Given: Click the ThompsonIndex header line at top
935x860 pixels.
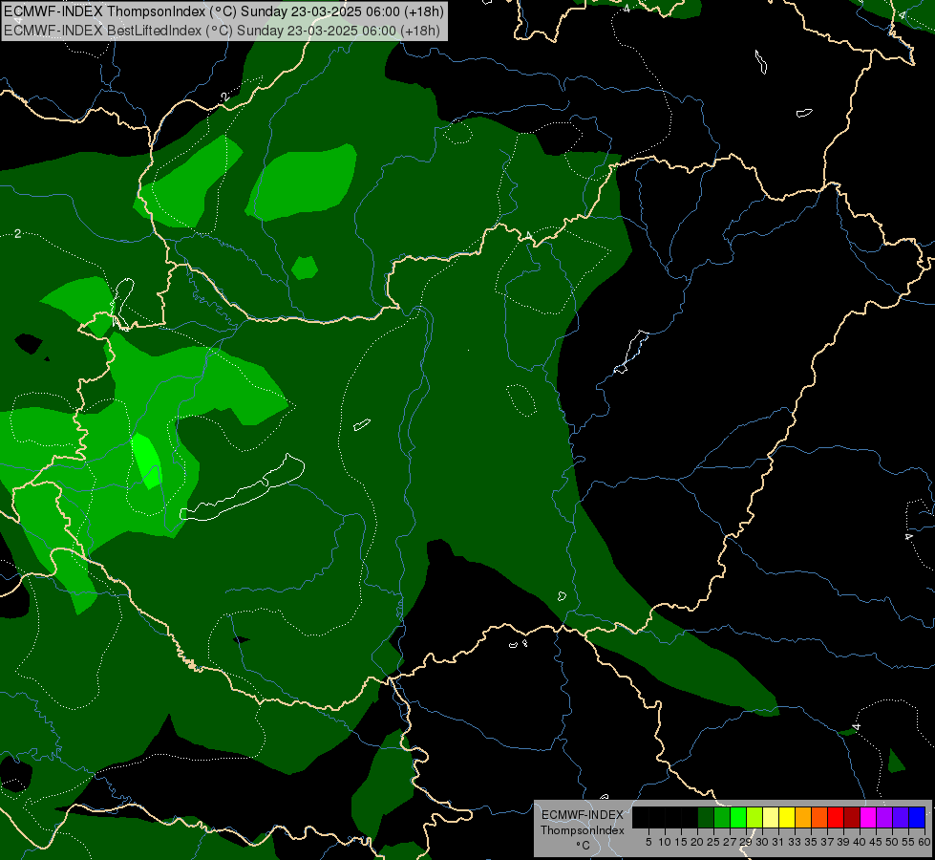Looking at the screenshot, I should 223,11.
